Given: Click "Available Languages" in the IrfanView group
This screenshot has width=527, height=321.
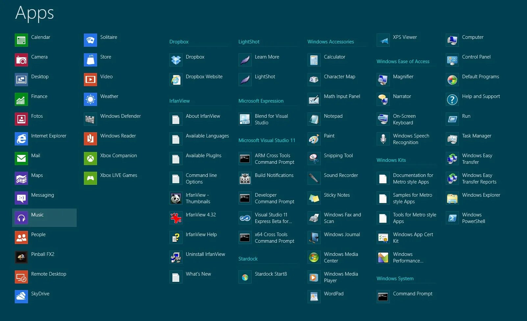Looking at the screenshot, I should (x=207, y=136).
